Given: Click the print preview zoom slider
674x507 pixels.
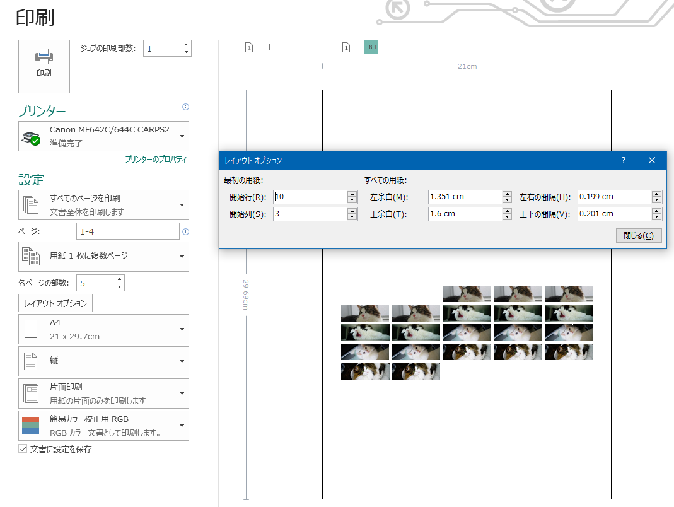Looking at the screenshot, I should point(298,47).
